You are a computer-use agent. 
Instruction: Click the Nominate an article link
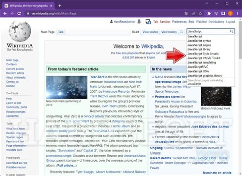point(217,173)
